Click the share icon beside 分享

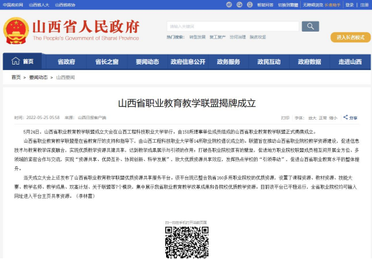click(346, 117)
